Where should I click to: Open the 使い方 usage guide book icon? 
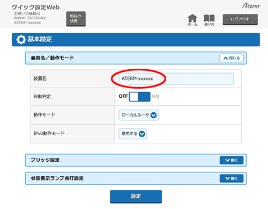tap(209, 20)
